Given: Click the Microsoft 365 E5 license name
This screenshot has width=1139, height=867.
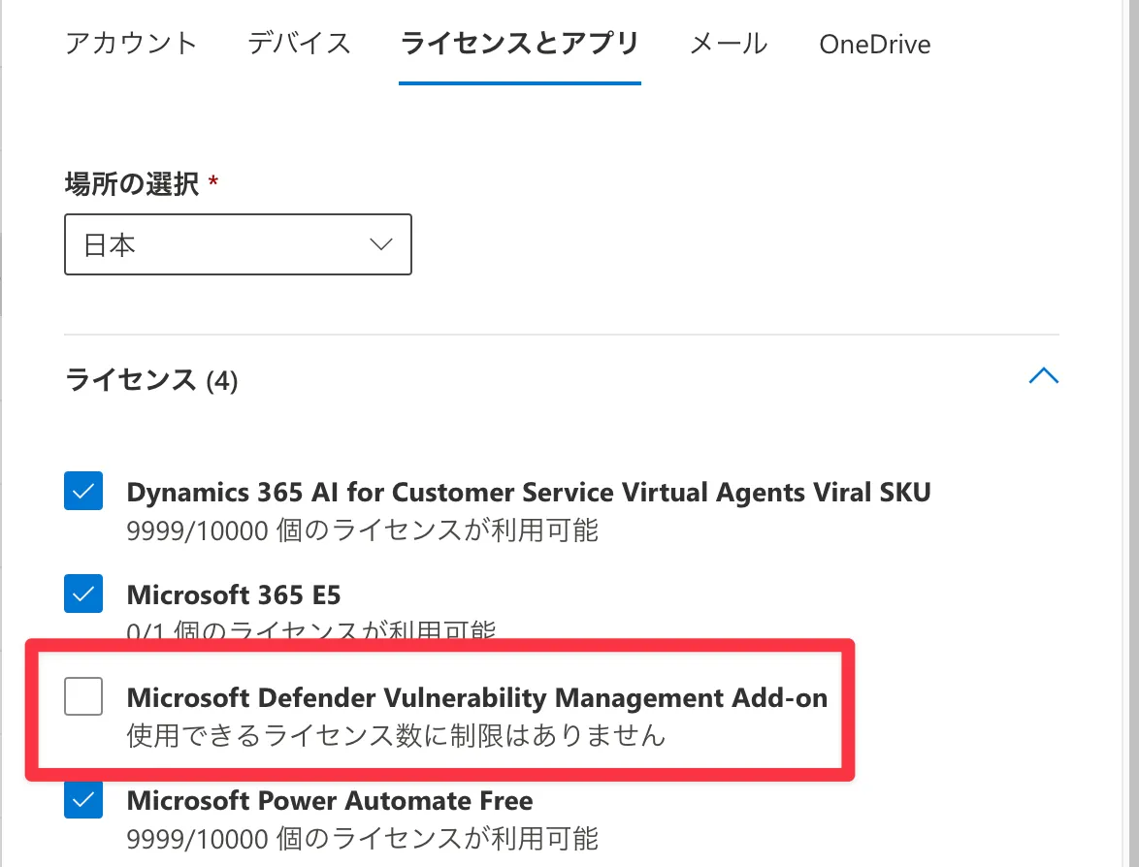Looking at the screenshot, I should 234,594.
